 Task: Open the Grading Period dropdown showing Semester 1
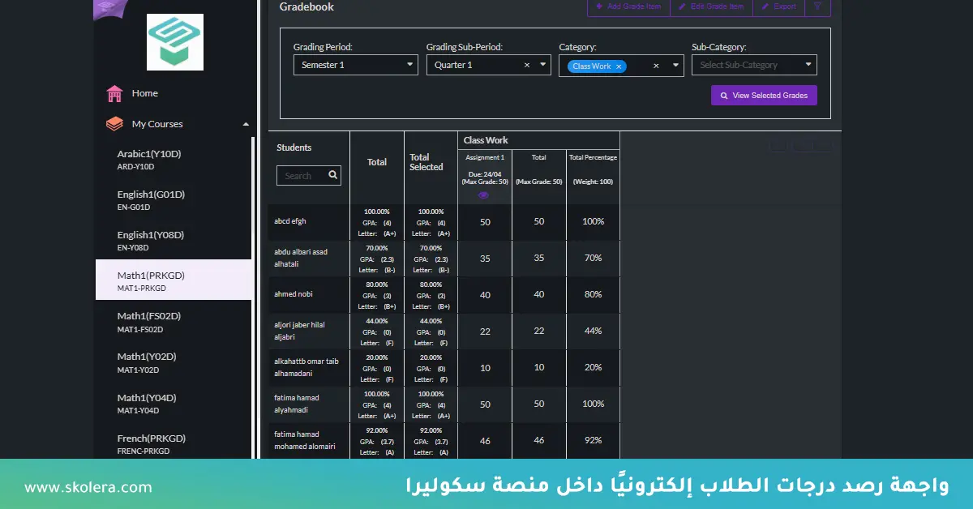click(x=355, y=64)
